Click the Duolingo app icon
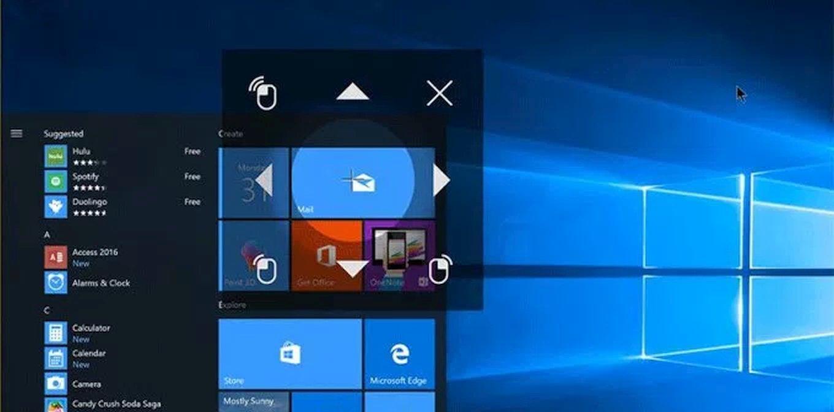The image size is (834, 412). coord(56,206)
